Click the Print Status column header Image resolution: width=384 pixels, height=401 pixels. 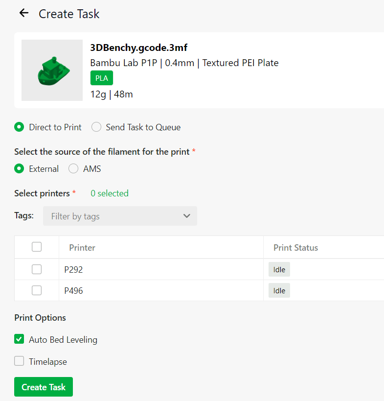[295, 248]
